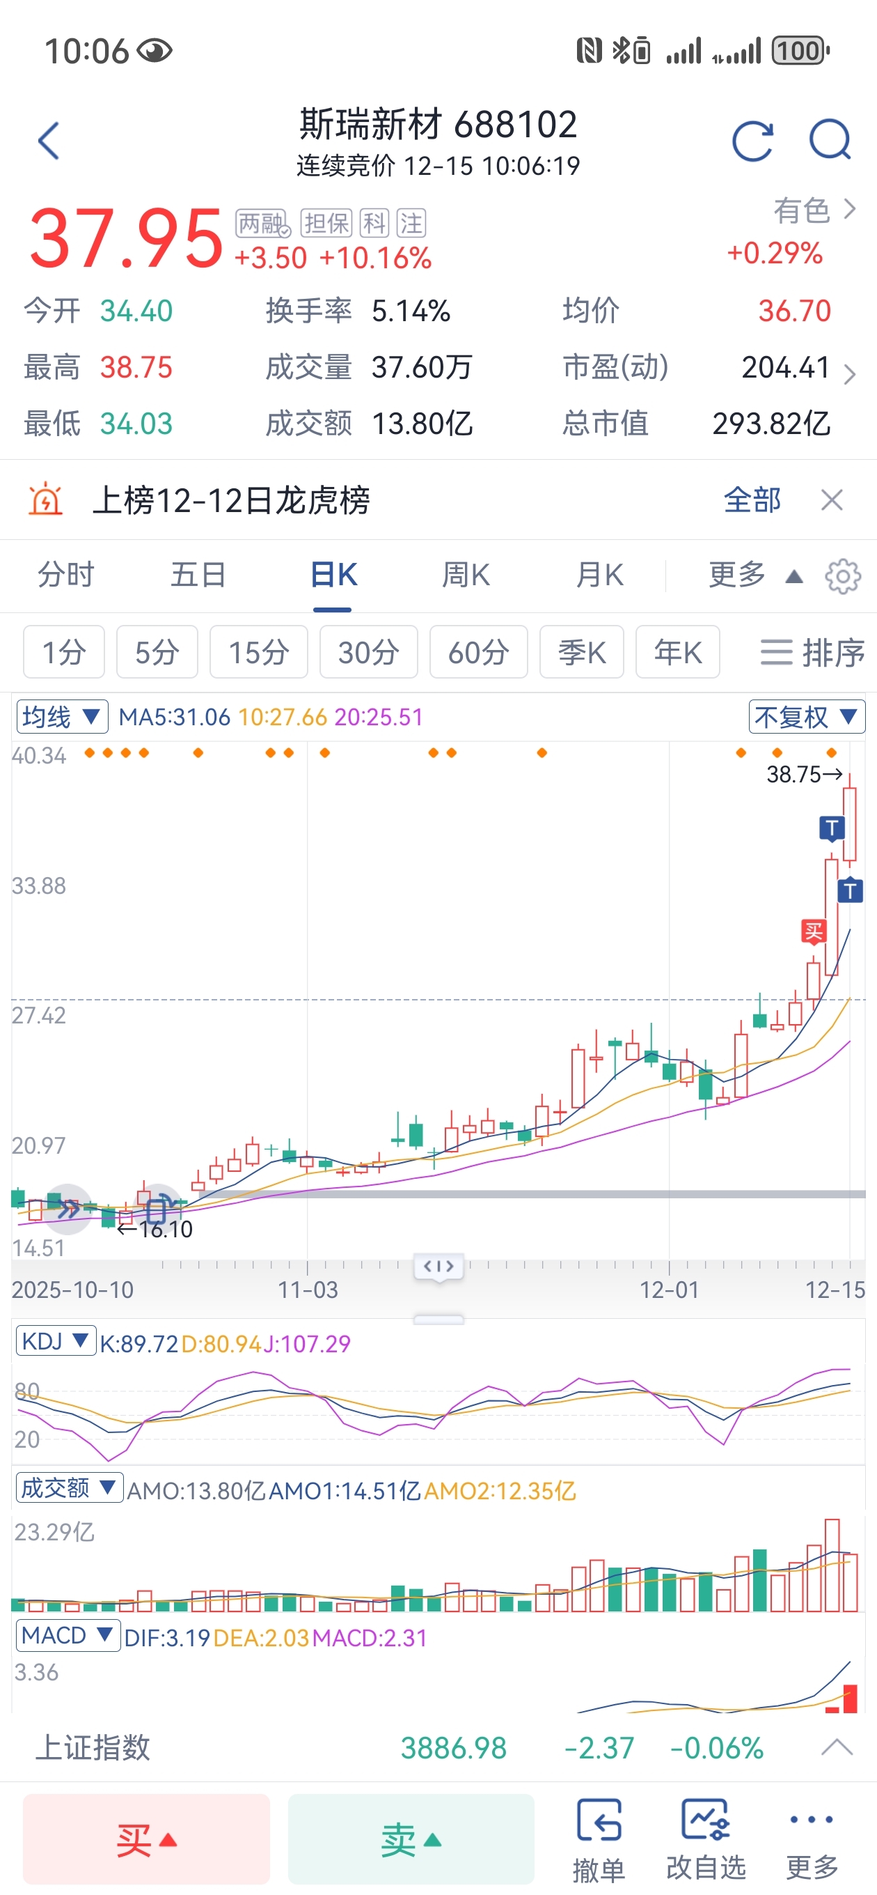Viewport: 877px width, 1895px height.
Task: Tap the 龙虎榜 alarm alert icon
Action: tap(45, 500)
